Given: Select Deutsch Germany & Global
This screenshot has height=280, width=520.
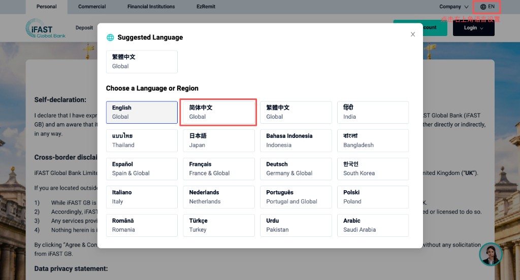Looking at the screenshot, I should coord(296,169).
